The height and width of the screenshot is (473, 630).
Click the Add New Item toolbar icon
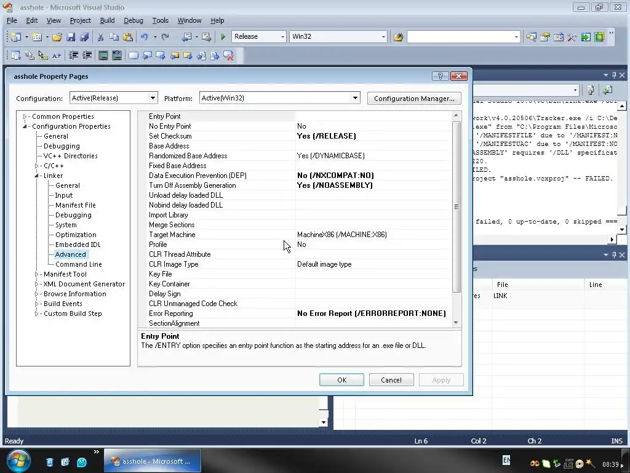[x=36, y=37]
